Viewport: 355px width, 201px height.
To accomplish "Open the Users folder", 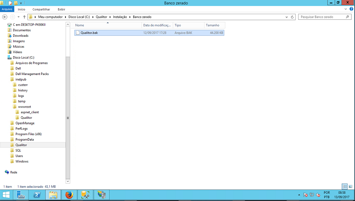I will click(x=19, y=156).
